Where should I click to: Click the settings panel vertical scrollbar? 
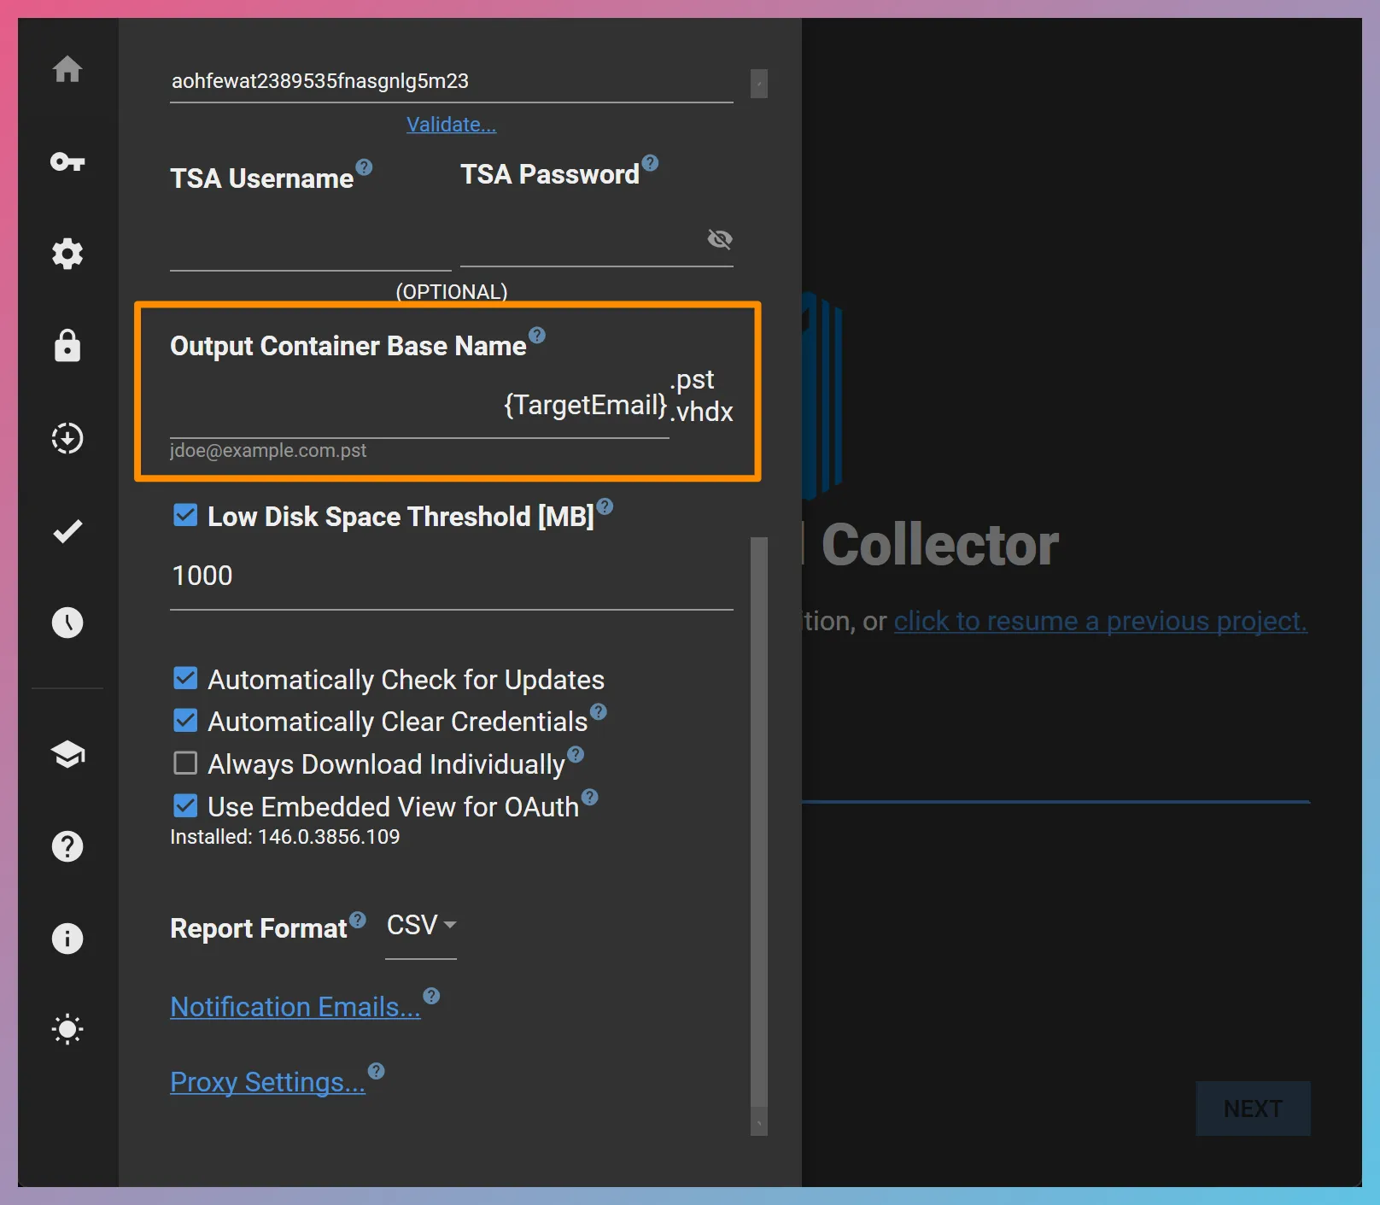point(758,820)
